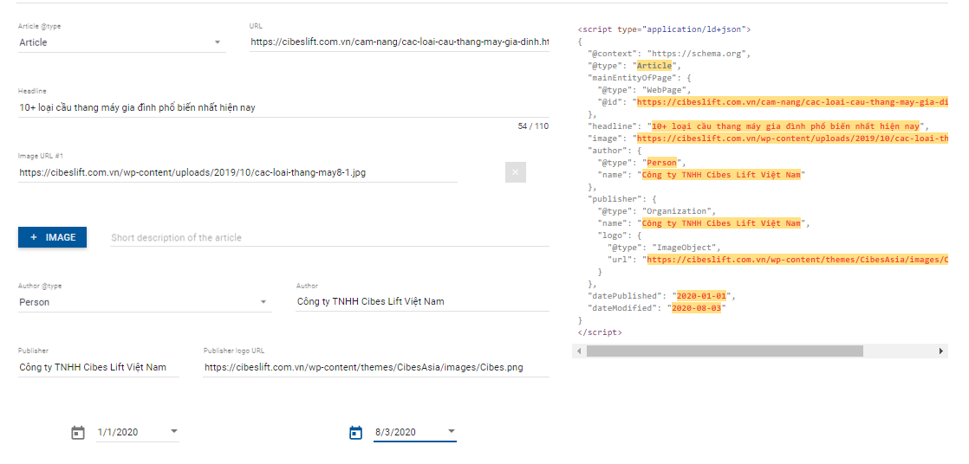Click "2020-08-03" dateModified value in code
Image resolution: width=969 pixels, height=464 pixels.
click(697, 308)
